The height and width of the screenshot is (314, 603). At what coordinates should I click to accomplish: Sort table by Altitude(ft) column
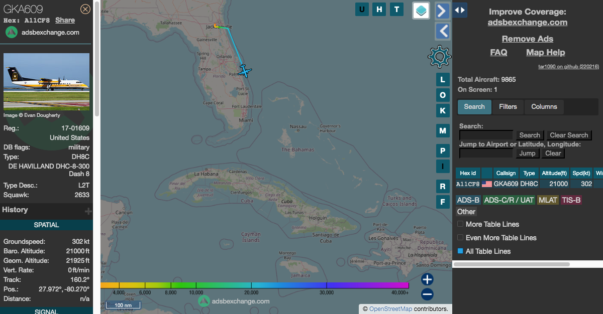click(x=555, y=173)
